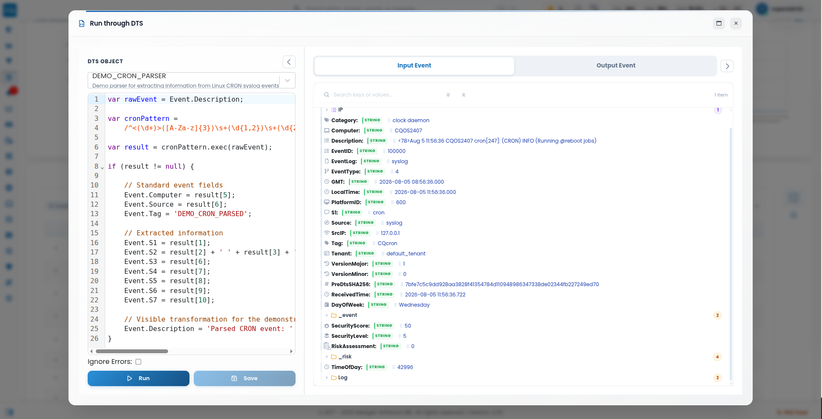The height and width of the screenshot is (419, 822).
Task: Click the right scroll arrow of code editor
Action: pyautogui.click(x=292, y=352)
